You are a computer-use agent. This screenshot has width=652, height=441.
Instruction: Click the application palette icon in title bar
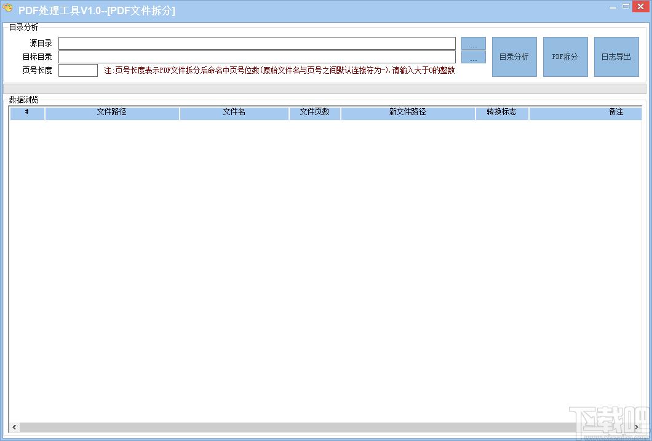(7, 9)
